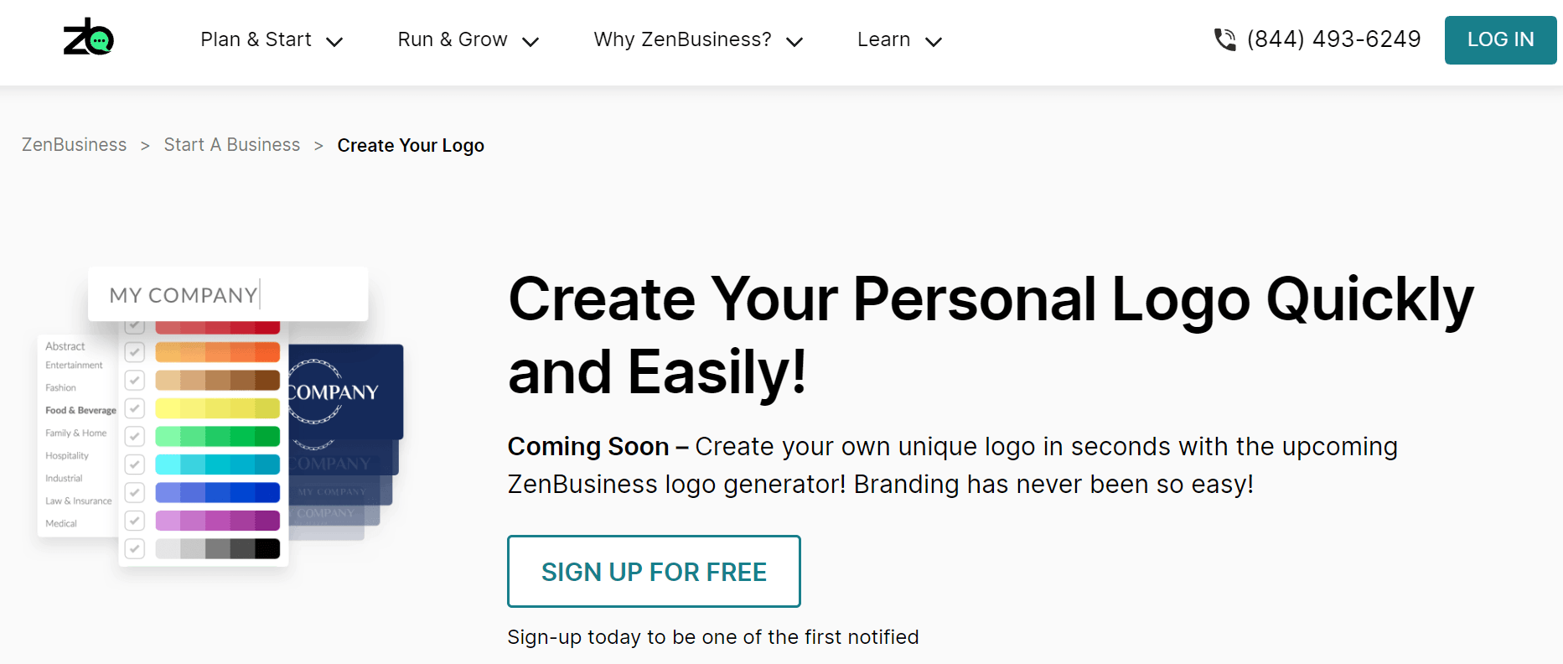Toggle the checkbox beside the yellow palette
The image size is (1563, 664).
coord(135,408)
